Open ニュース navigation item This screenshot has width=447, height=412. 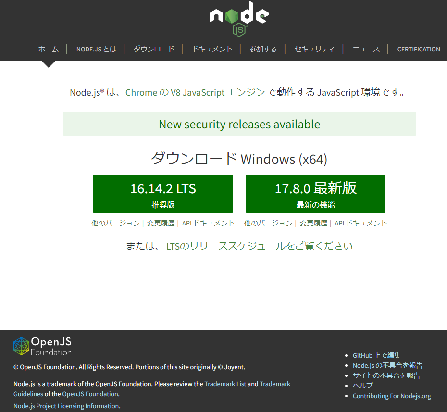pyautogui.click(x=366, y=49)
